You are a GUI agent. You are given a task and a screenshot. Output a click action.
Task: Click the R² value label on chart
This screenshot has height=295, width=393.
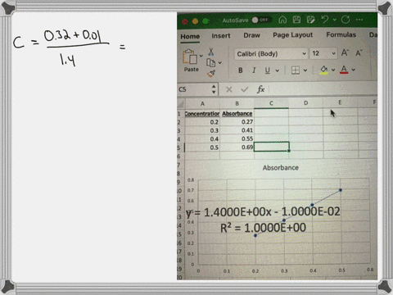point(263,228)
